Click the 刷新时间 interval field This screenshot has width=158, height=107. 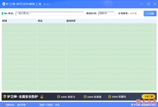(x=106, y=14)
